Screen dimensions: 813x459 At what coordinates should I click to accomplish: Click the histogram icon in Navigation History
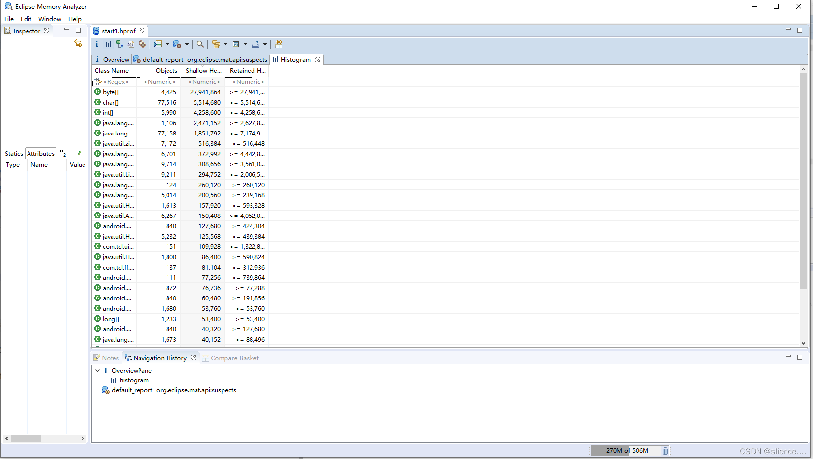click(114, 380)
